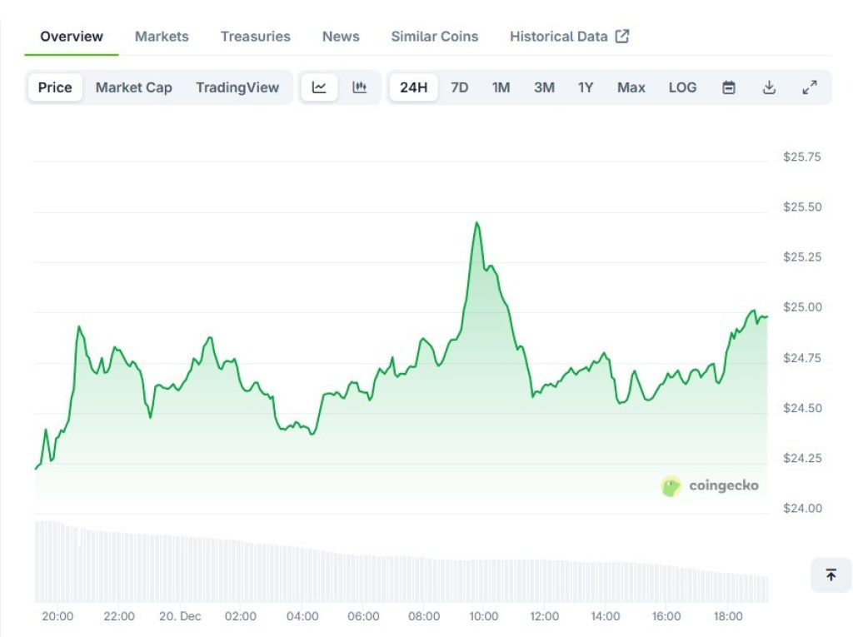Select the 24H time range
The image size is (853, 637).
[413, 87]
